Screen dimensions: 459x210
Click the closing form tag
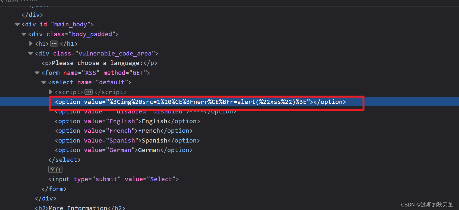tap(54, 189)
